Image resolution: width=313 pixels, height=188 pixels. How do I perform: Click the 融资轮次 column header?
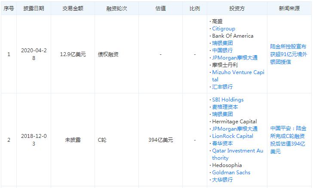117,8
